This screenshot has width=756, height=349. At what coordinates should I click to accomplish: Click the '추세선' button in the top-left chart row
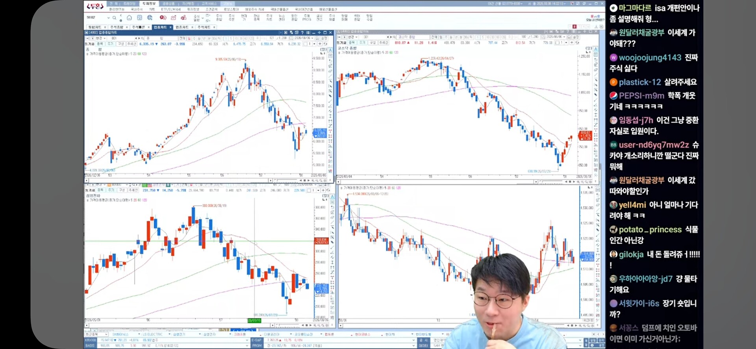coord(132,44)
